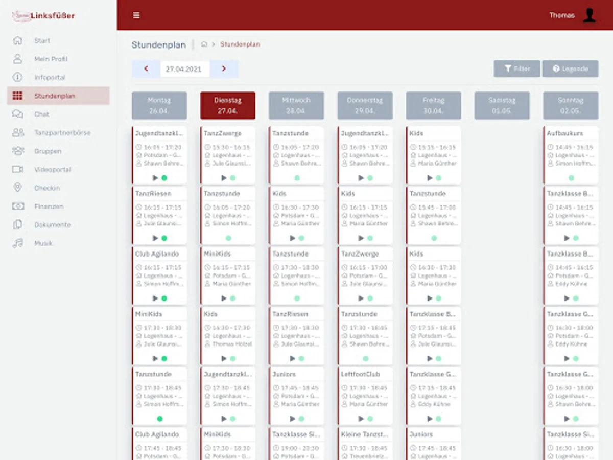
Task: Click the Finanzen money icon
Action: point(18,206)
